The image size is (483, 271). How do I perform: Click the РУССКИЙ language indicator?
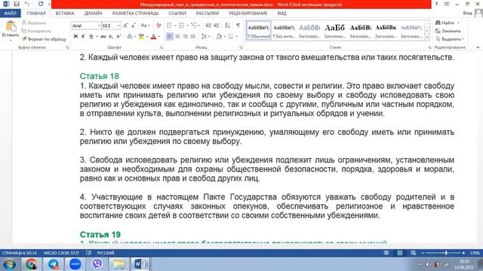pos(106,253)
